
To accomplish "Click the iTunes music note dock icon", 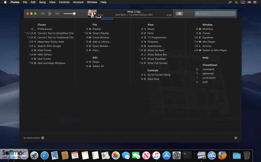I will click(x=156, y=155).
